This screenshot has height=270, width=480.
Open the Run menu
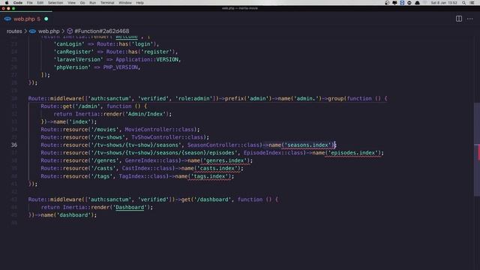[x=92, y=3]
